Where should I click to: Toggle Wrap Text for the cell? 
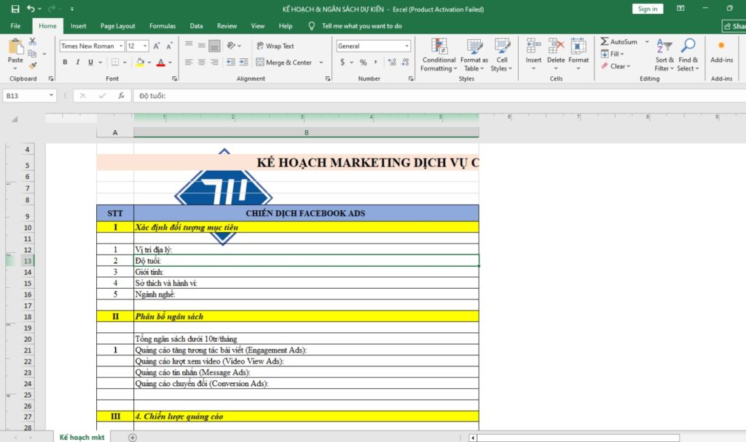275,46
